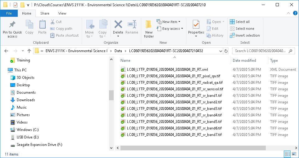Open Properties from the ribbon
The width and height of the screenshot is (299, 158).
pyautogui.click(x=196, y=27)
